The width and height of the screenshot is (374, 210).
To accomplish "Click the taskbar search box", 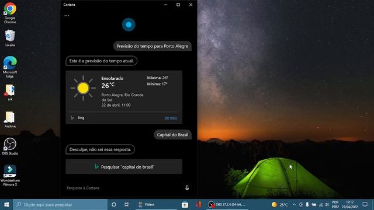I will [60, 205].
